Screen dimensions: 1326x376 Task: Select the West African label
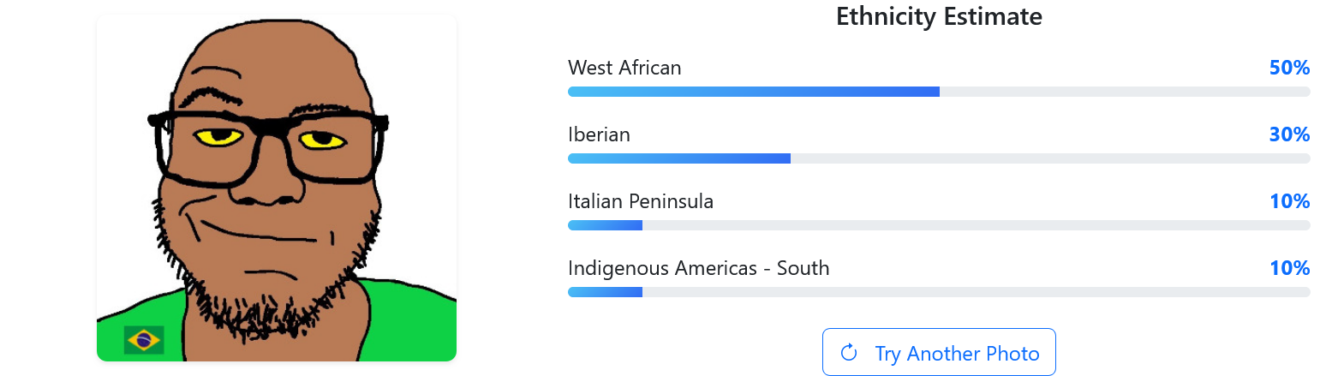624,68
